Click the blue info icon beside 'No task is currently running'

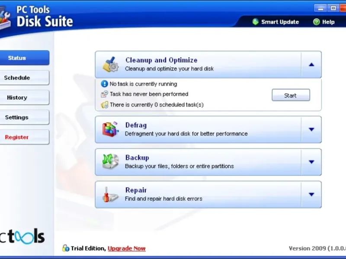[104, 84]
